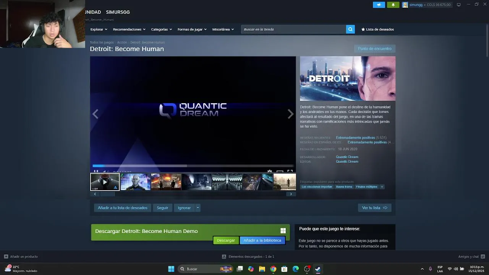Open Lista de deseados link

[380, 29]
